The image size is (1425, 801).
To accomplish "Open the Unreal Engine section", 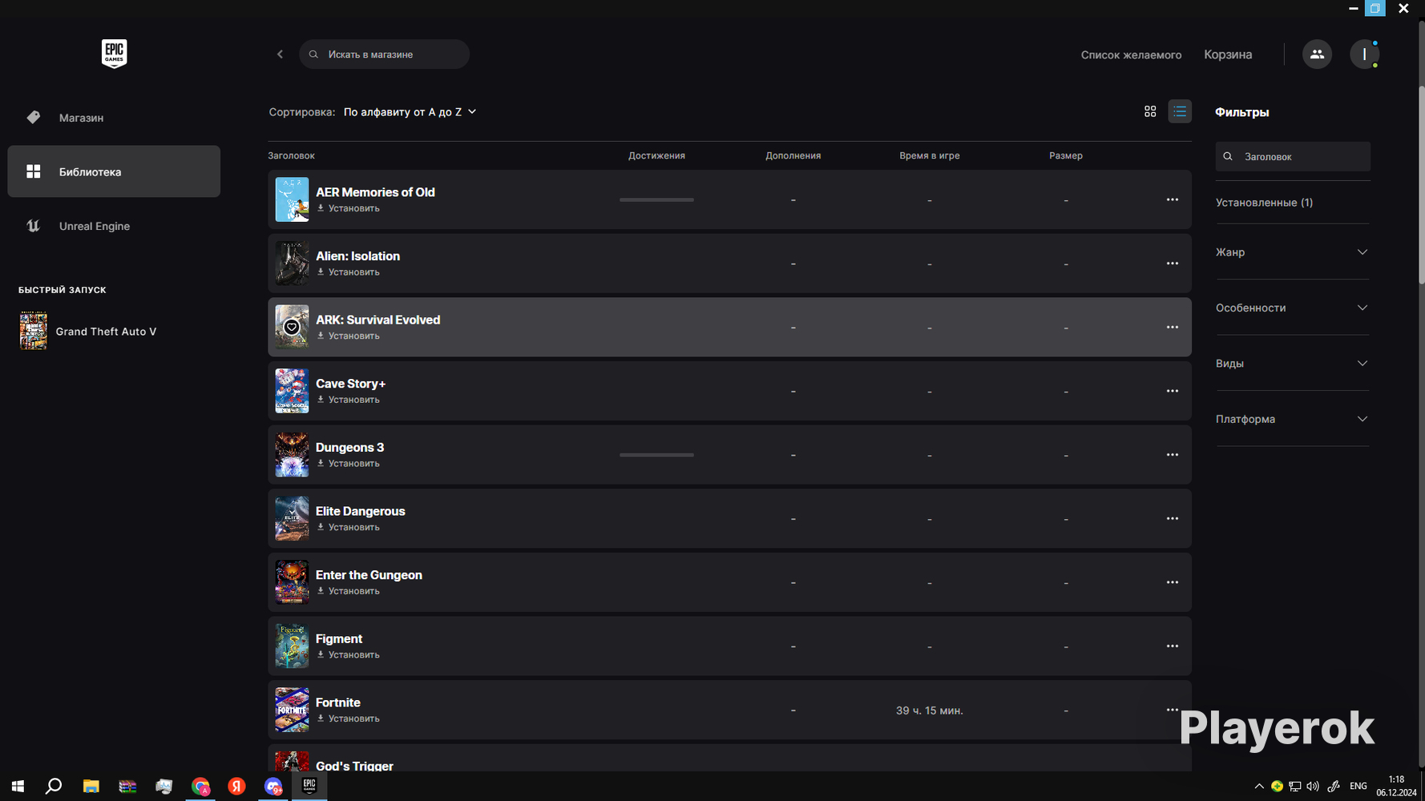I will point(114,226).
